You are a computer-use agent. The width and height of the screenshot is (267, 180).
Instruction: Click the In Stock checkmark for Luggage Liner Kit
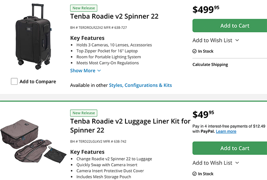195,174
